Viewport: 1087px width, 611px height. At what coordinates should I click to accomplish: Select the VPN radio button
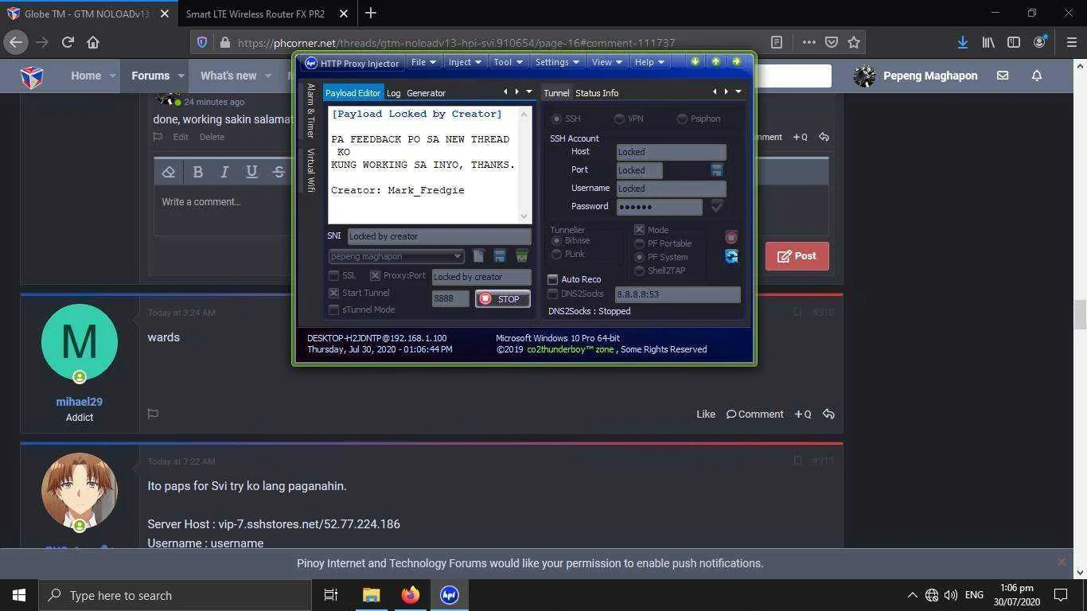pyautogui.click(x=619, y=119)
